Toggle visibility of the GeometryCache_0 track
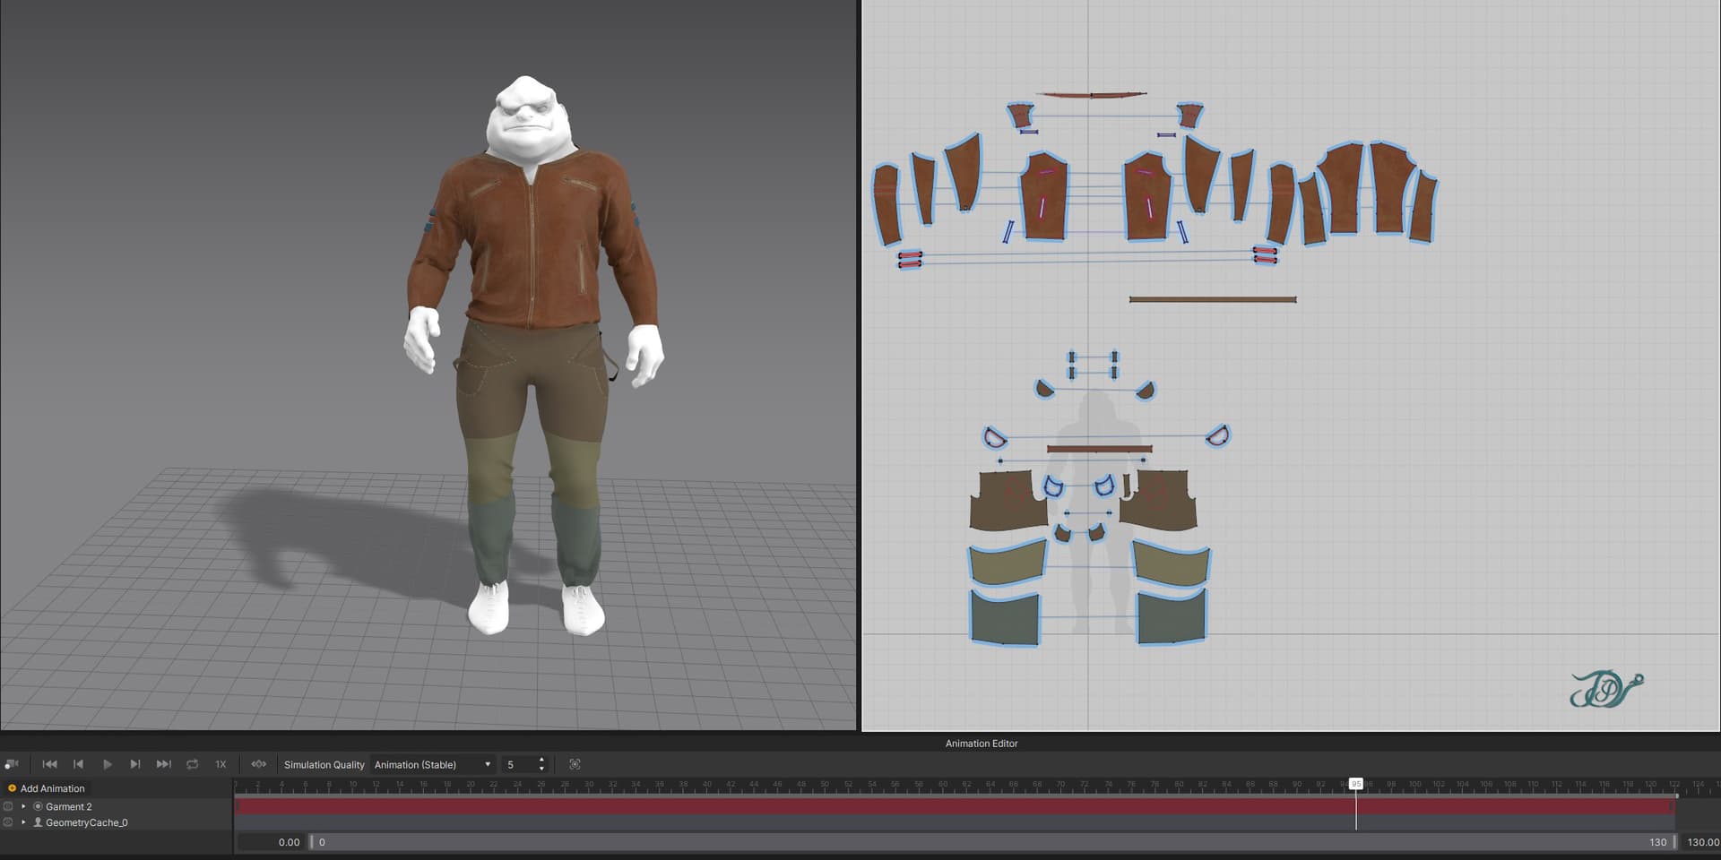1721x860 pixels. point(8,822)
